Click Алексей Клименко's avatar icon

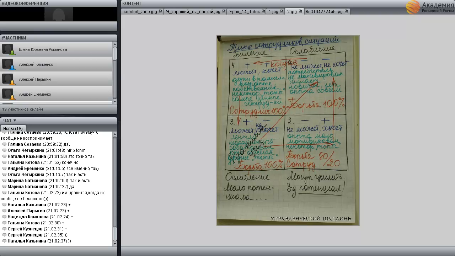tap(8, 64)
